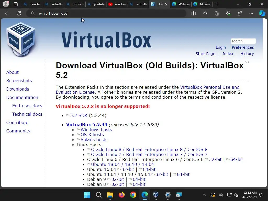The image size is (268, 201).
Task: Open Browser essentials heart icon
Action: (228, 13)
